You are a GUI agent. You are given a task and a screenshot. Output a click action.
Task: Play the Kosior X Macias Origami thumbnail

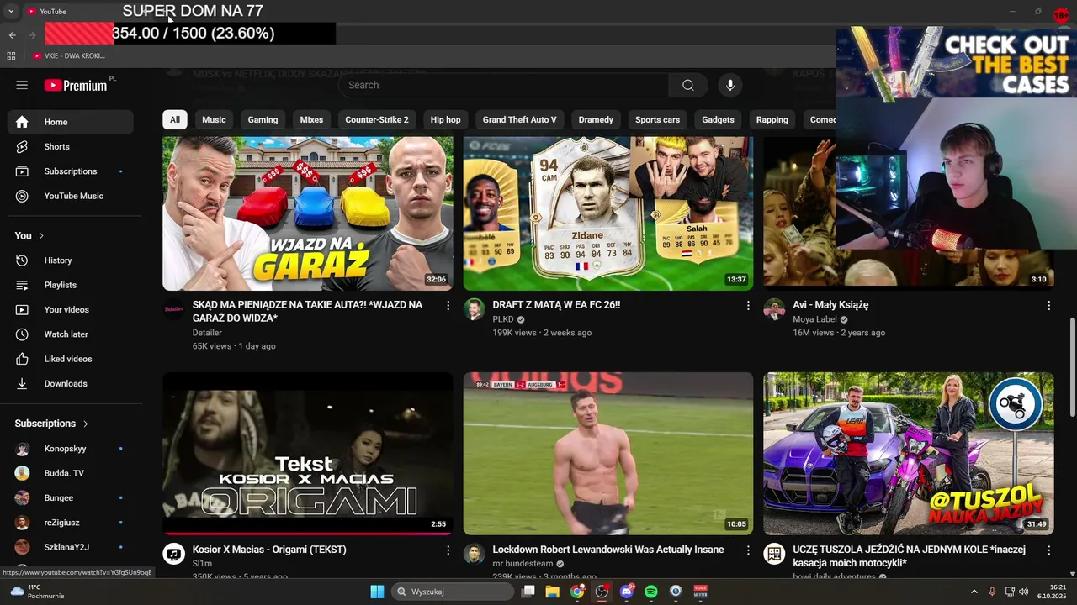[x=307, y=454]
